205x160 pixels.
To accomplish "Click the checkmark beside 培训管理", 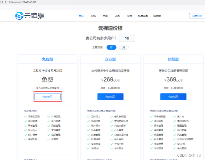I will coord(152,148).
